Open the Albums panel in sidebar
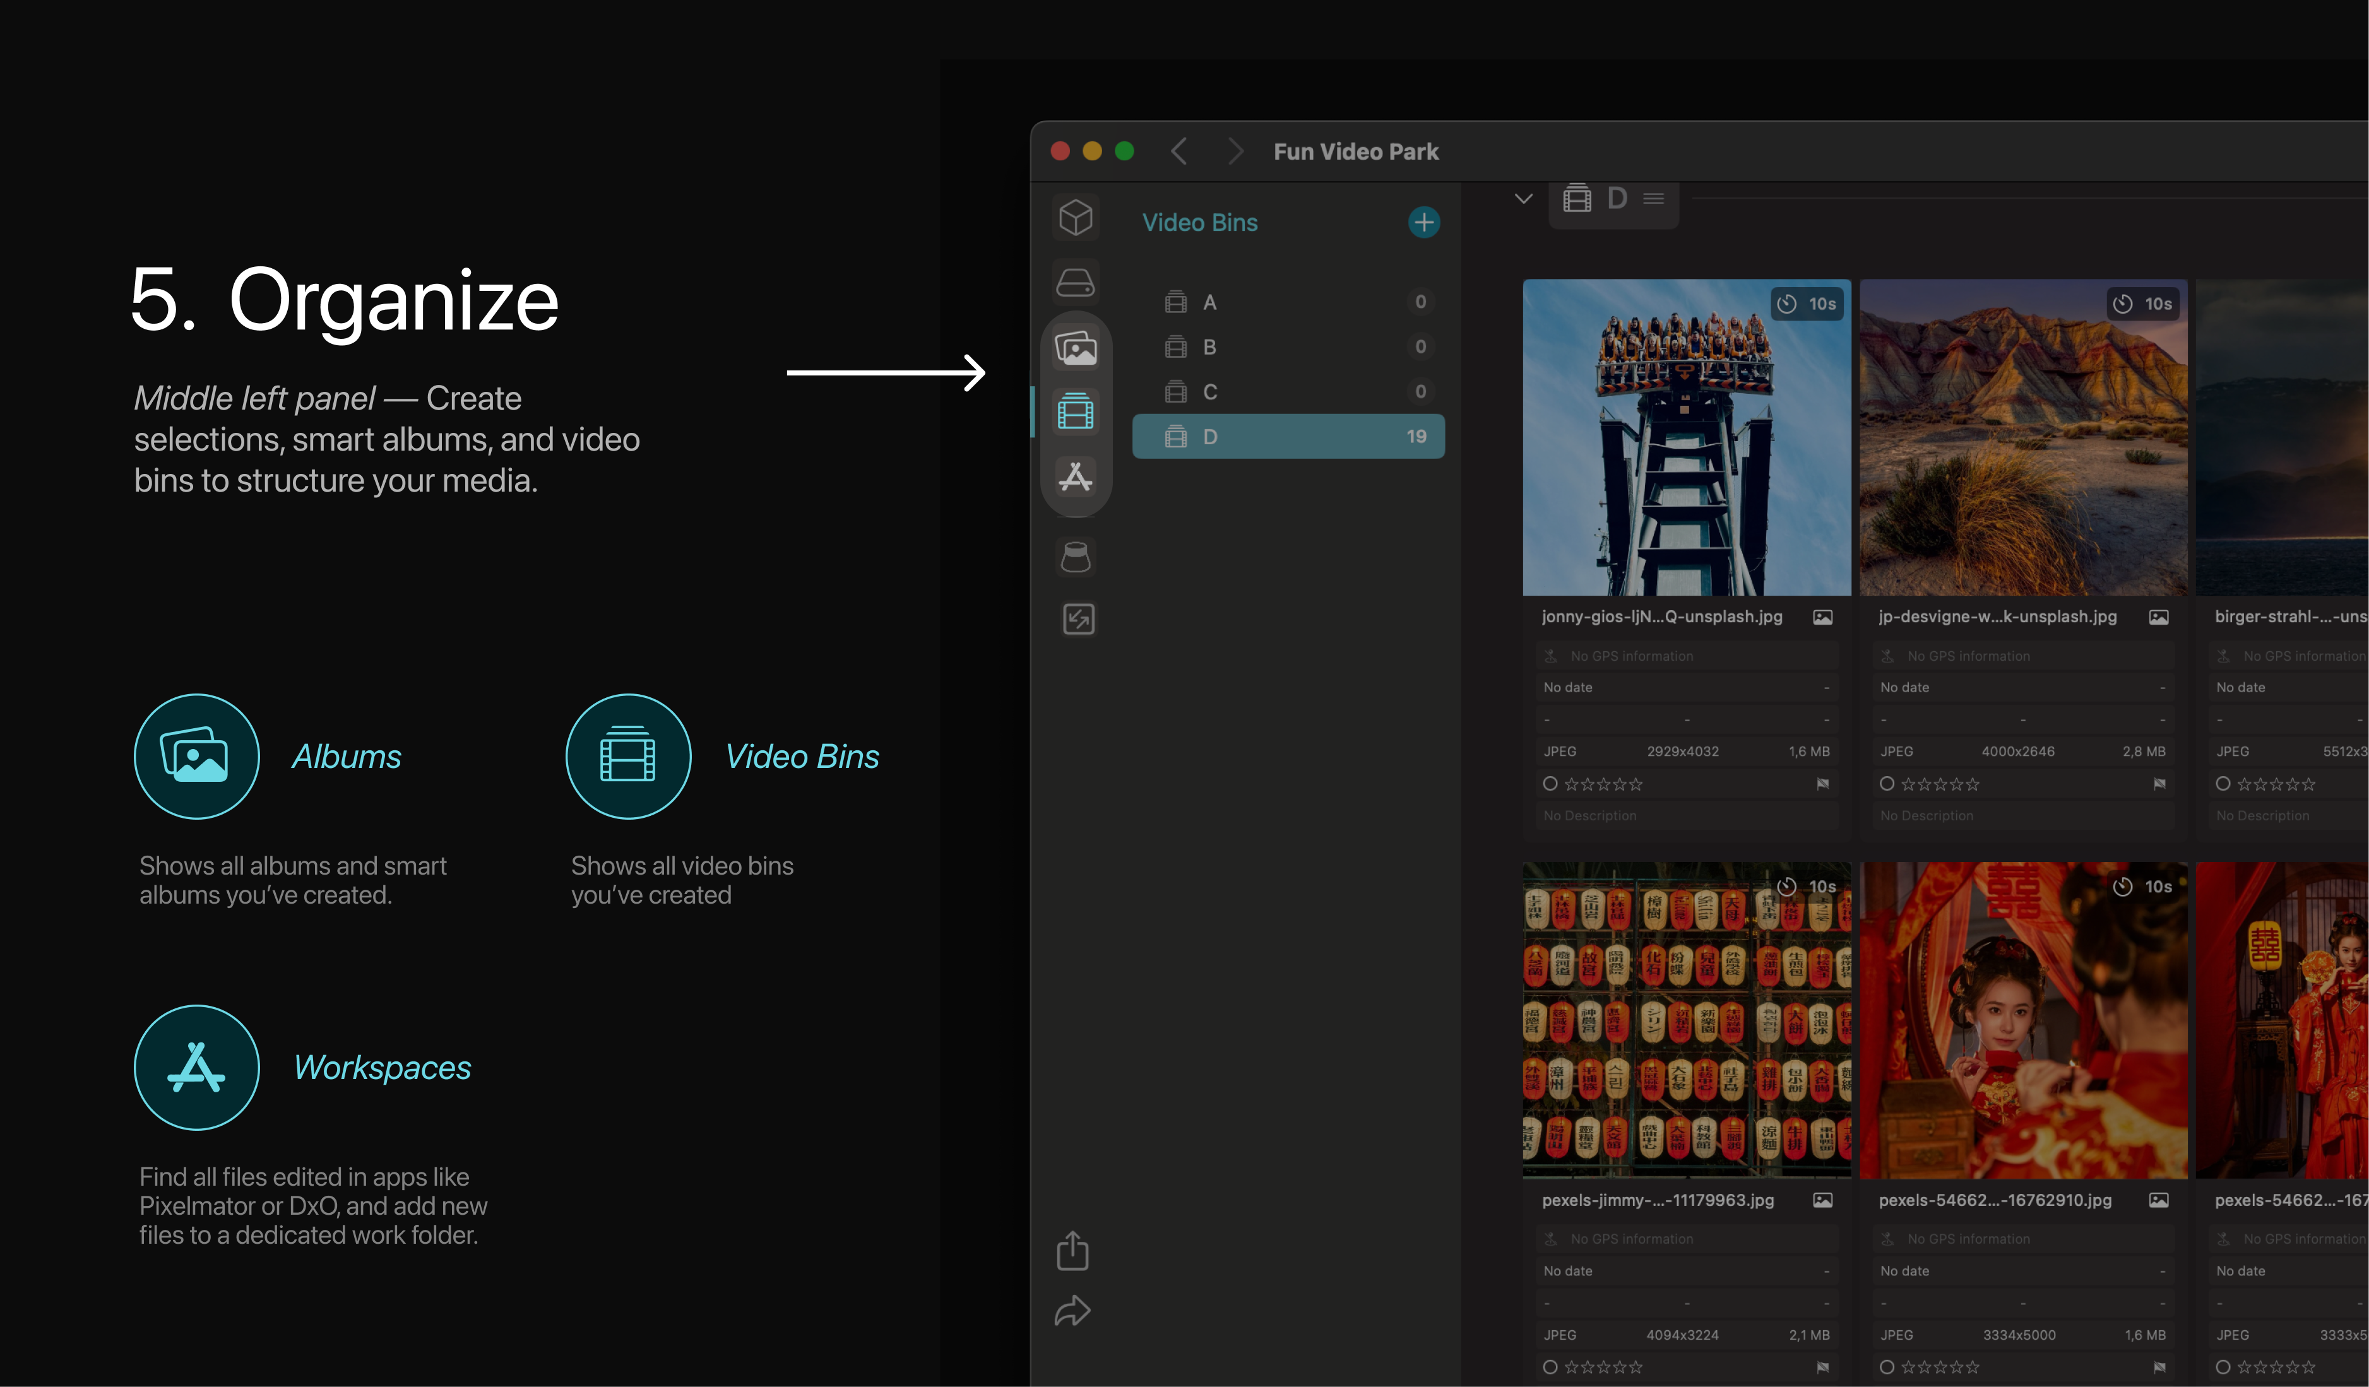The image size is (2369, 1387). pyautogui.click(x=1076, y=348)
